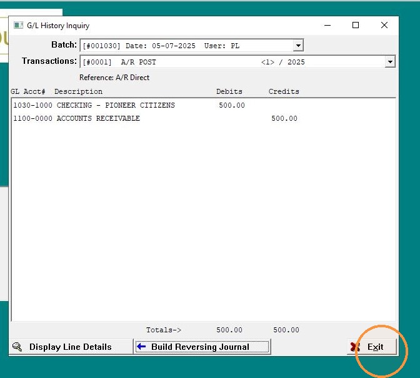Viewport: 420px width, 378px height.
Task: Click Build Reversing Journal button
Action: 202,347
